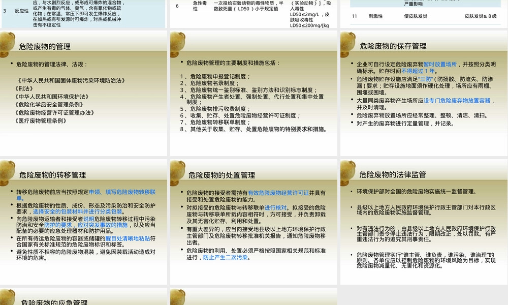Click item 3 about 统一鉴别标准
Viewport: 508px width, 305px height.
pos(249,90)
